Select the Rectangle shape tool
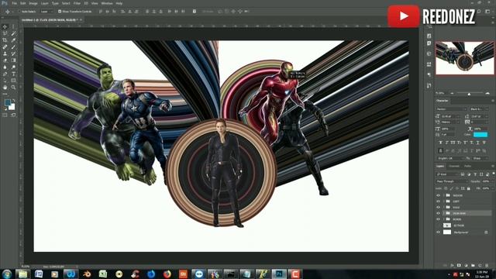The image size is (496, 279). click(13, 81)
